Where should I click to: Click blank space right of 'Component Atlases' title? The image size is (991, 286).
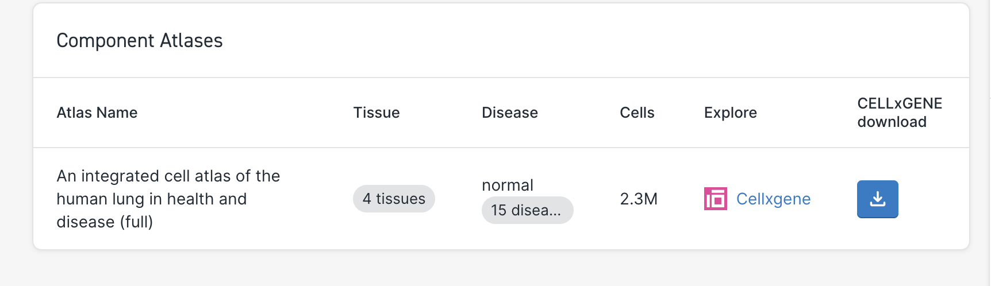575,41
